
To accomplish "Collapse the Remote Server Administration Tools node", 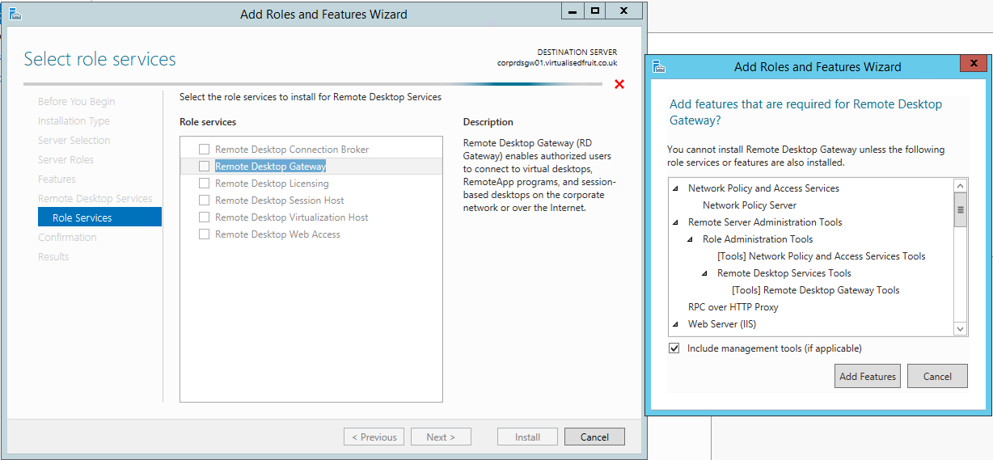I will [x=675, y=222].
